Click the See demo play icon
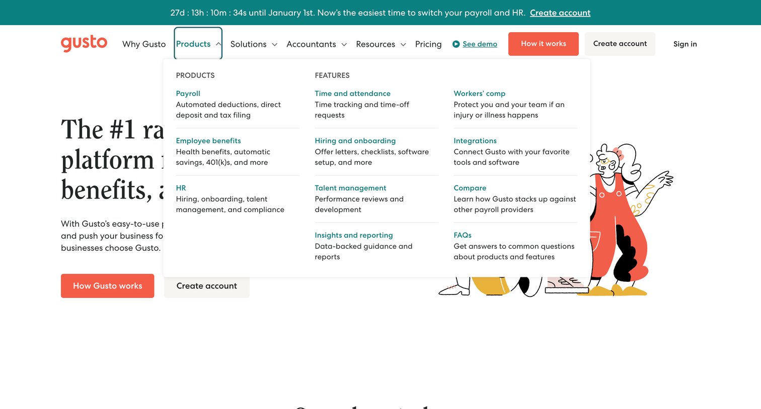This screenshot has width=761, height=409. coord(456,44)
